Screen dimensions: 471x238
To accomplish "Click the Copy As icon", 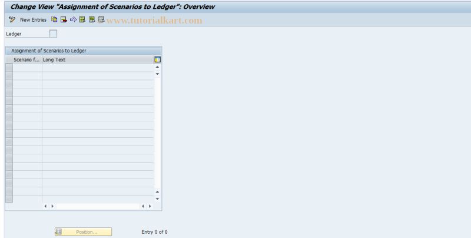I will (54, 19).
